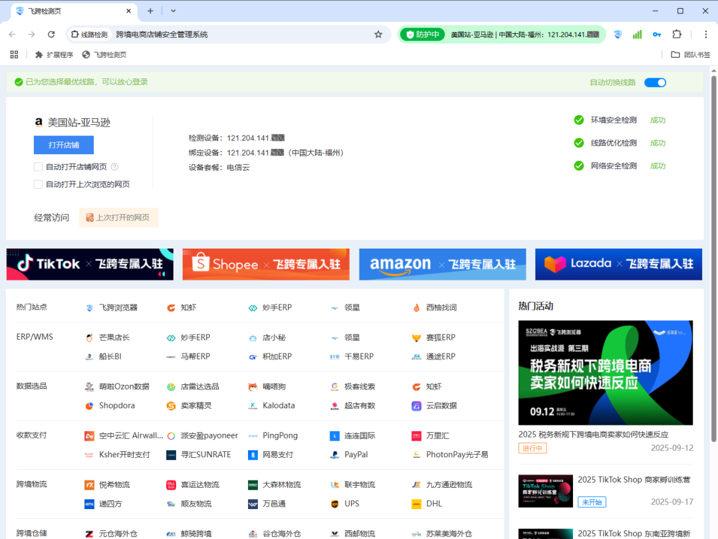Open 飞跨浏览器 under 热门站点
The height and width of the screenshot is (539, 718).
[x=118, y=307]
